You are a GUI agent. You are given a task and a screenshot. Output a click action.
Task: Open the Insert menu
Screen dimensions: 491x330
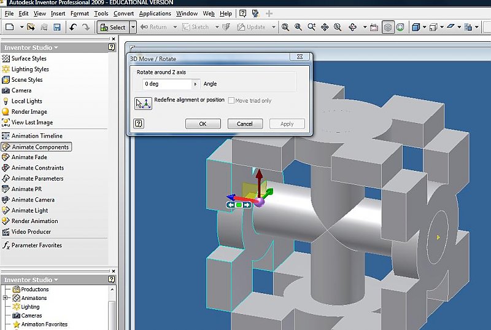58,14
